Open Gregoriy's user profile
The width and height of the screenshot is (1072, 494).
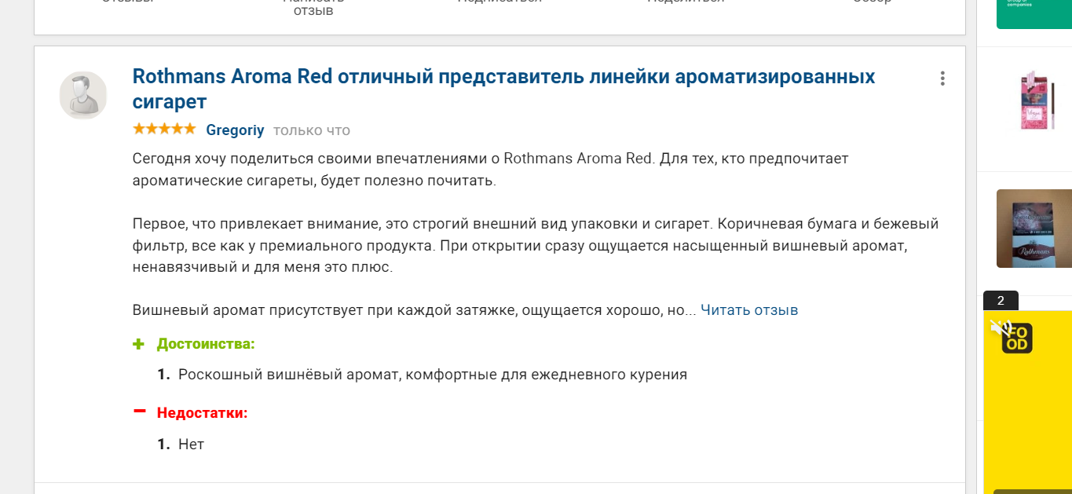(235, 130)
